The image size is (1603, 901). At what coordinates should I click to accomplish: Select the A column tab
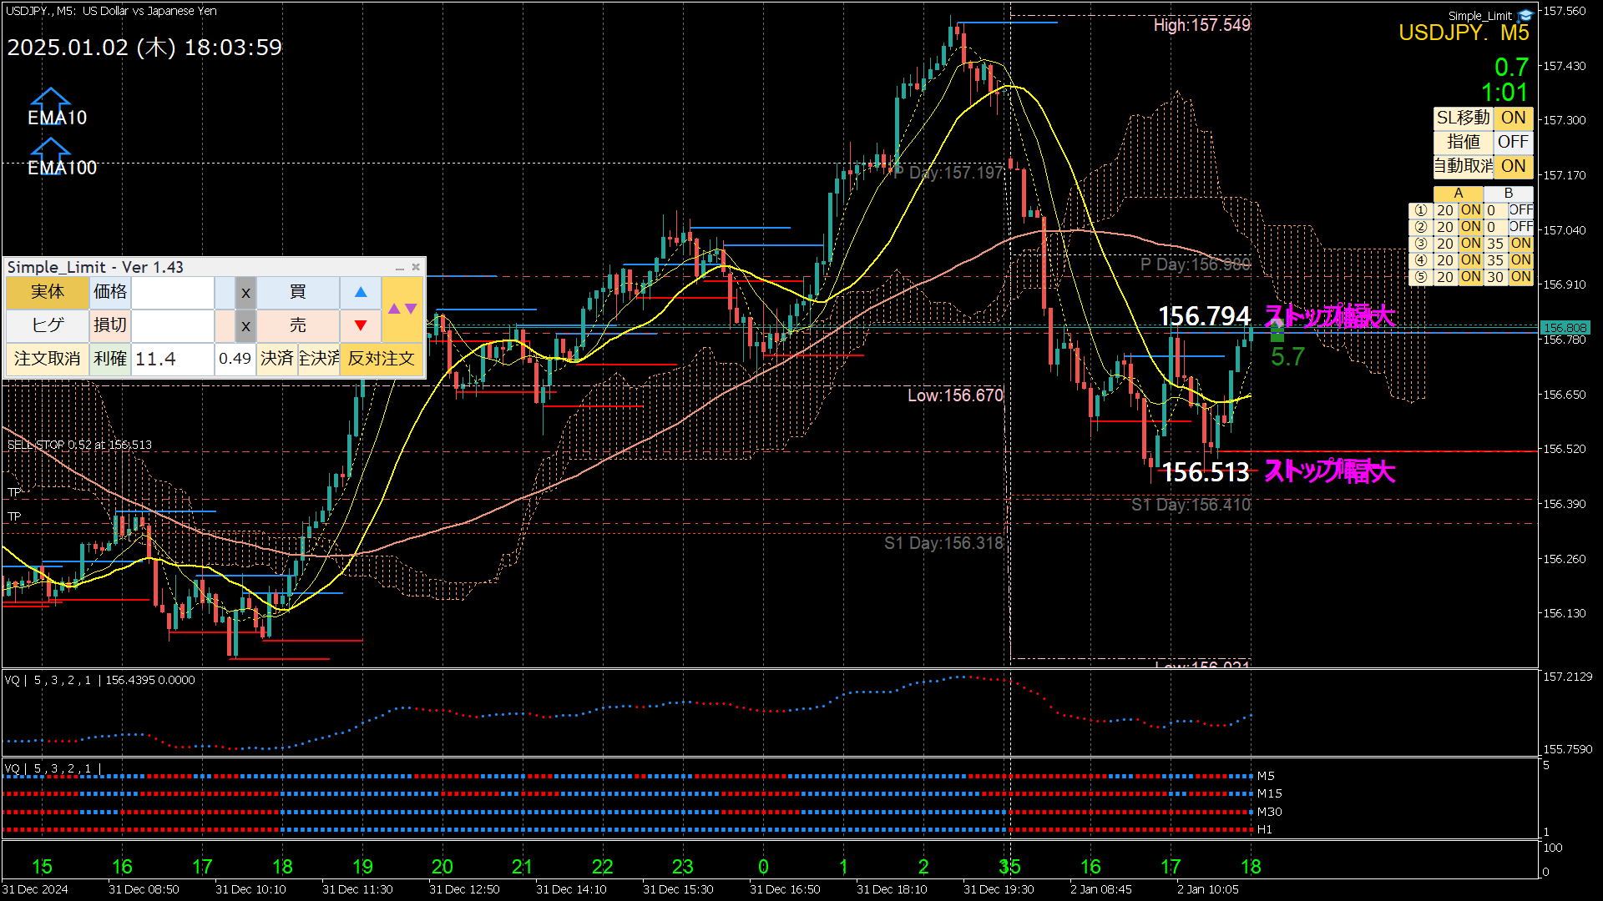pos(1458,194)
